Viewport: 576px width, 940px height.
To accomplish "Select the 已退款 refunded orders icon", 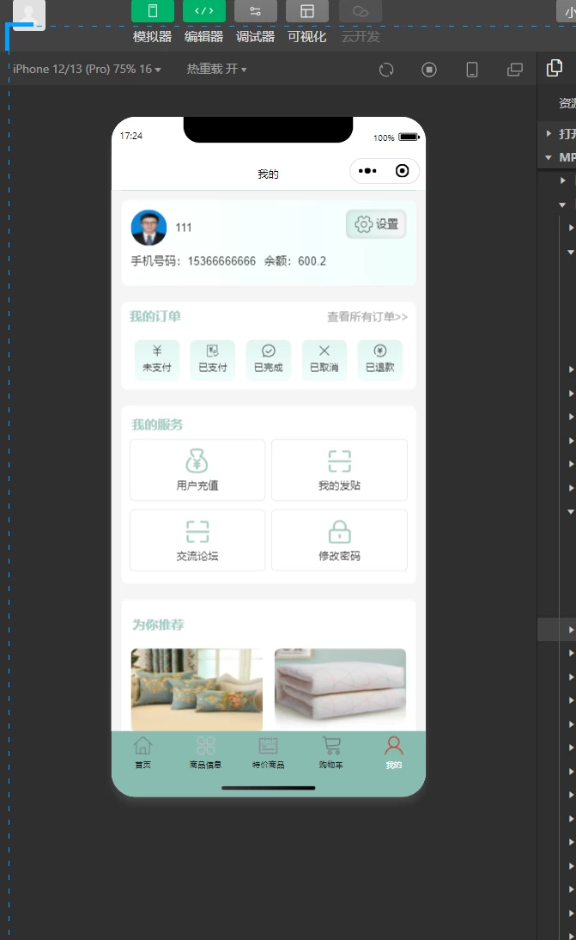I will (x=379, y=360).
